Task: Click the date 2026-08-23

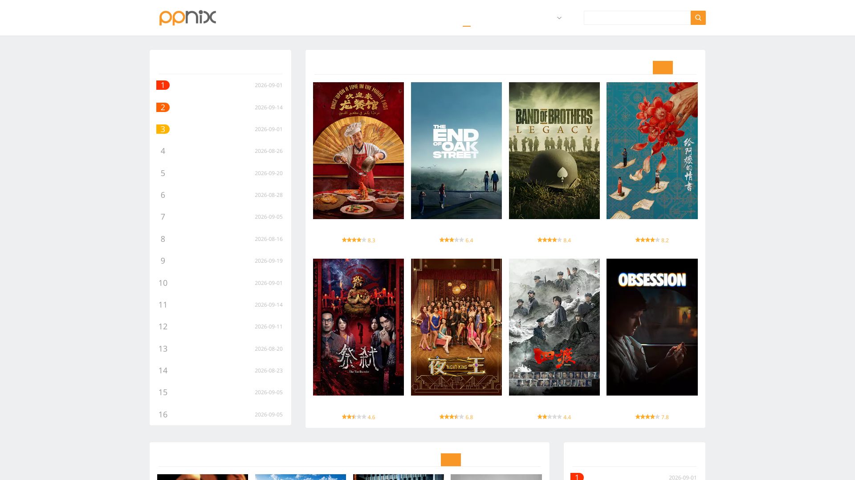Action: 269,370
